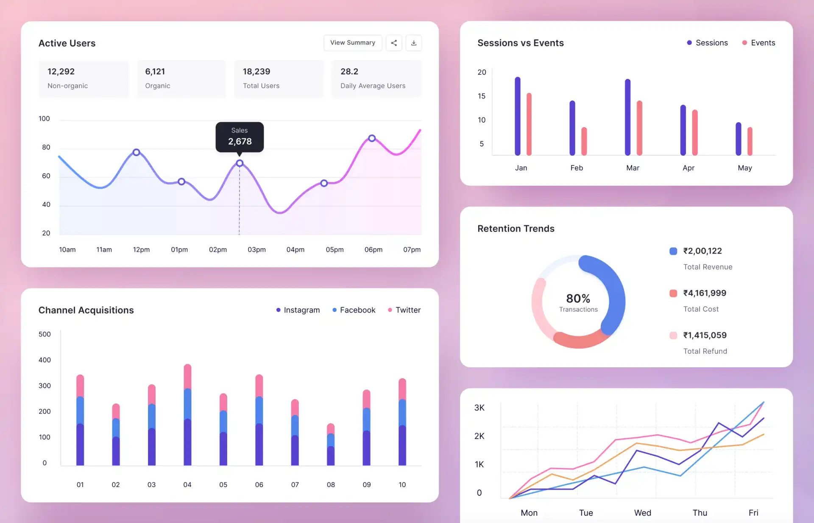Screen dimensions: 814x523
Task: Select the Channel Acquisitions tab label
Action: [x=86, y=309]
